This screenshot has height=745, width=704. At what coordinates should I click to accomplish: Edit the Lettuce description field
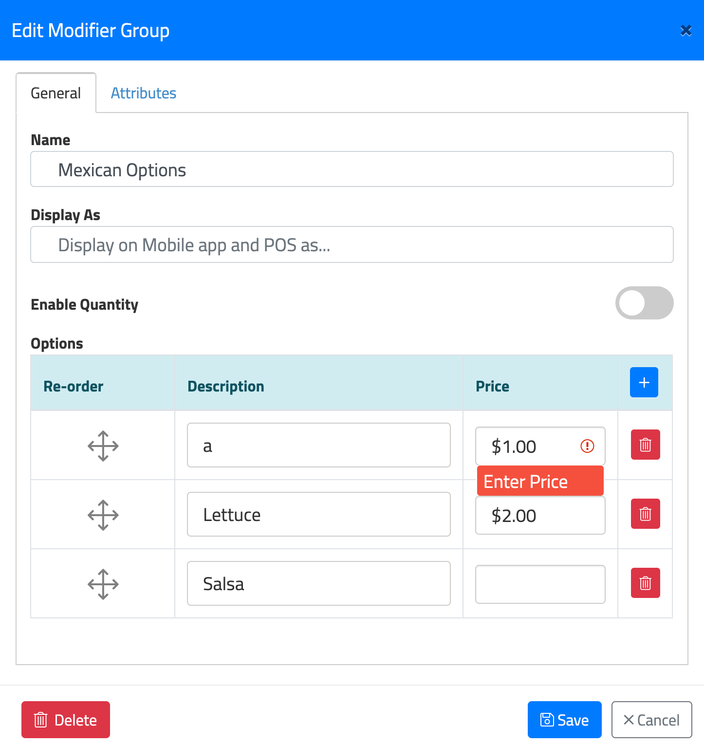(x=318, y=515)
